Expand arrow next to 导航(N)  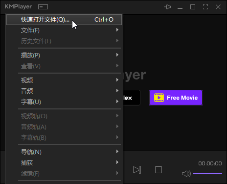click(117, 152)
